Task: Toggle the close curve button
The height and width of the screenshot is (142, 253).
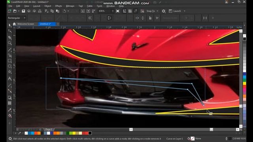Action: pyautogui.click(x=109, y=18)
